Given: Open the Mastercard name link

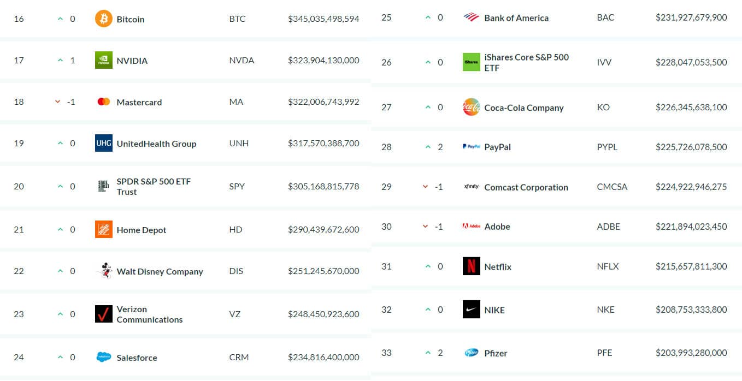Looking at the screenshot, I should [x=139, y=102].
